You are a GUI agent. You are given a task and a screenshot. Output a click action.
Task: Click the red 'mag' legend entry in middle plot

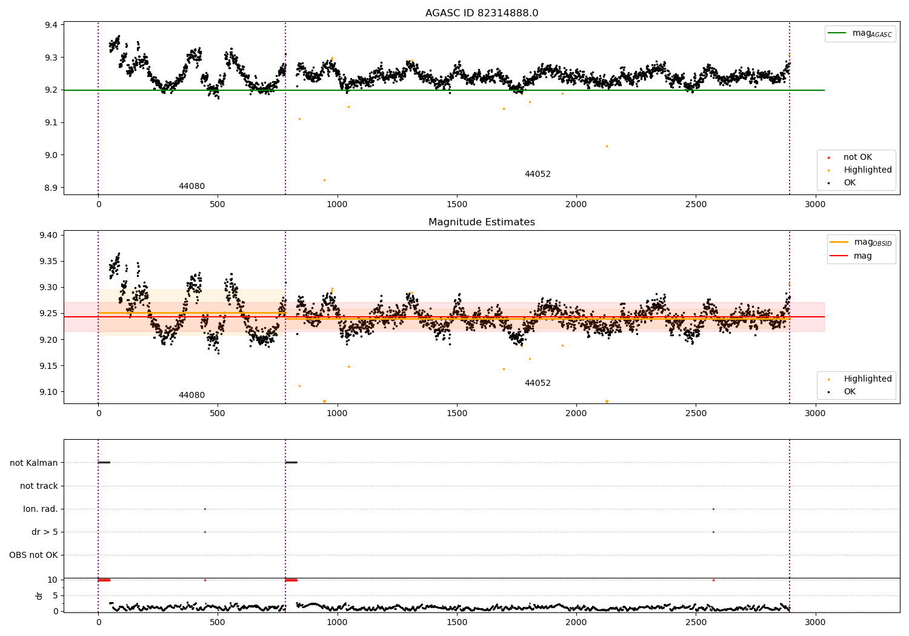point(851,256)
